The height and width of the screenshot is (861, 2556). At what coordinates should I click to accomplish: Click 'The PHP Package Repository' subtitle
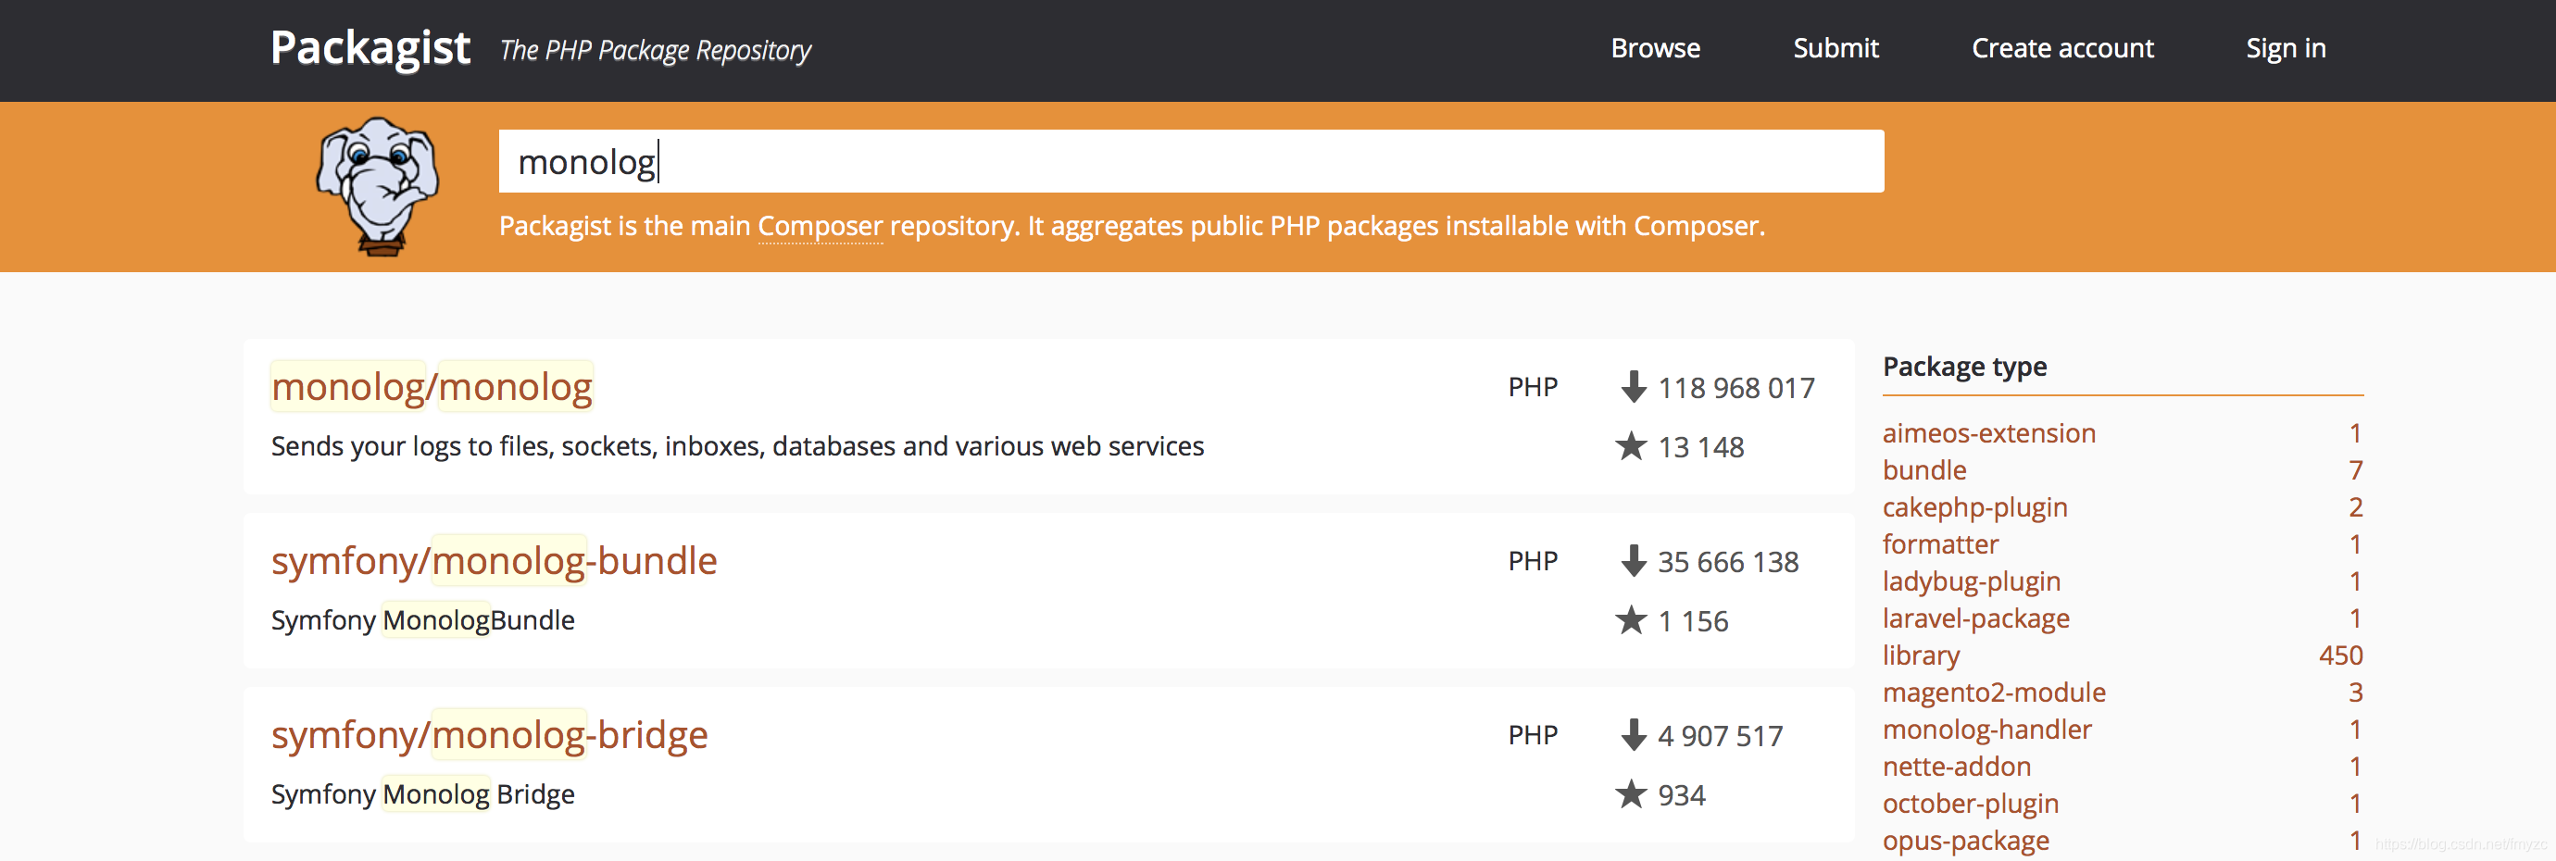pyautogui.click(x=655, y=51)
